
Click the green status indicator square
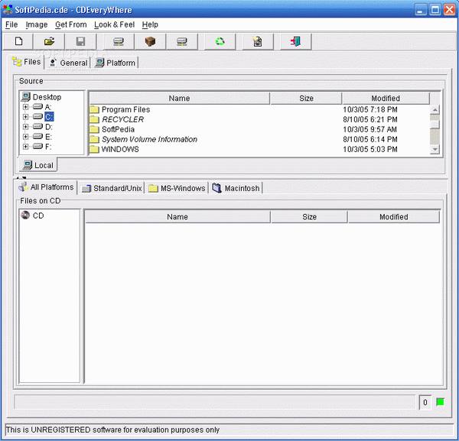pyautogui.click(x=440, y=402)
